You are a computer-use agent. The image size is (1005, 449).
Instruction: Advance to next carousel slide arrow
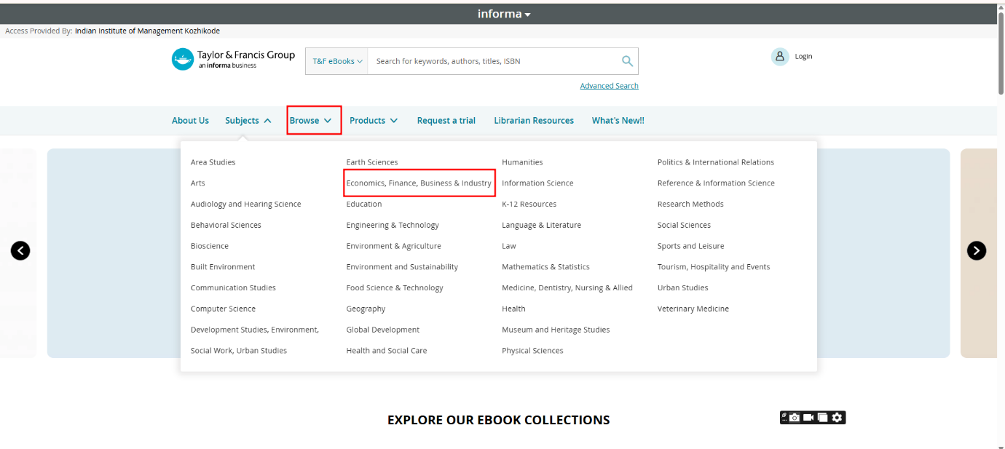pos(976,250)
